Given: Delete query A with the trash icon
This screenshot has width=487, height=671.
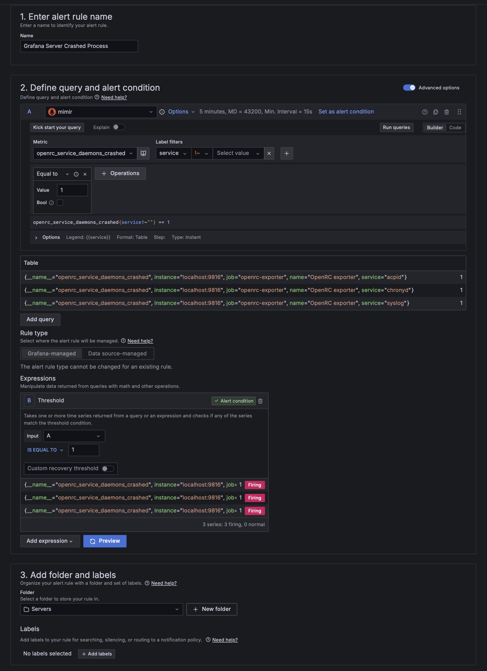Looking at the screenshot, I should (447, 112).
